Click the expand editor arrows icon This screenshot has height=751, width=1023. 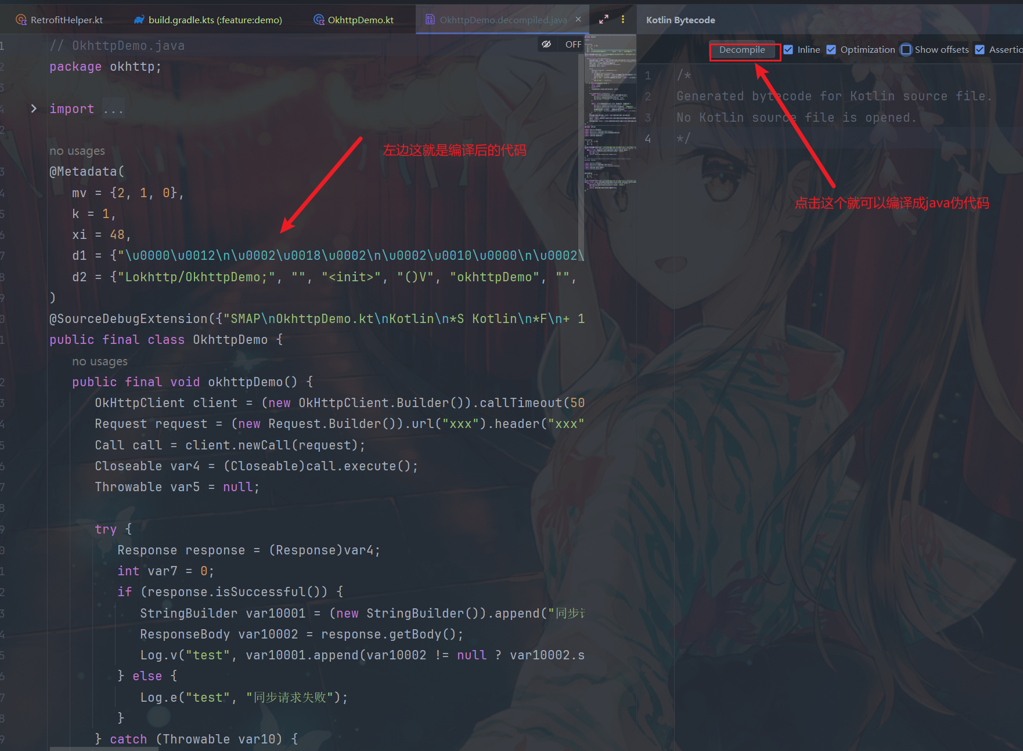[x=604, y=19]
